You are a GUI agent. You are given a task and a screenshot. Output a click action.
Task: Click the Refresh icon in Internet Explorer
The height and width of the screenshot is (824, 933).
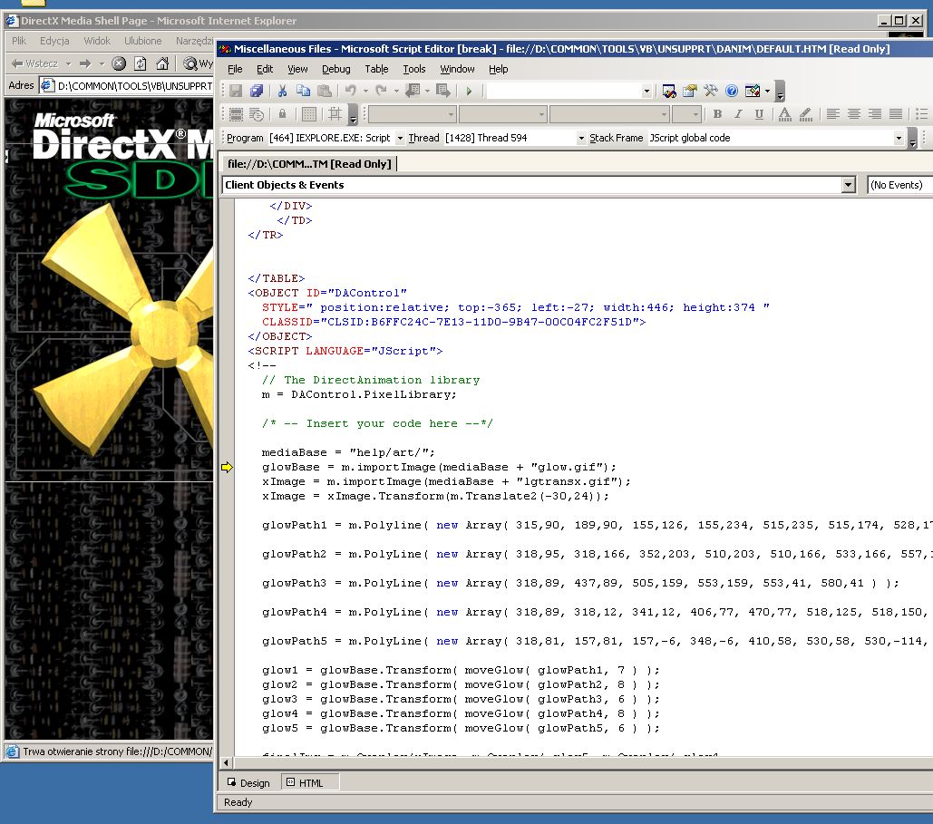pos(140,63)
